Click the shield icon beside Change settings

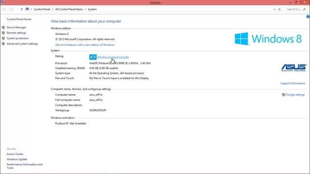tap(283, 95)
